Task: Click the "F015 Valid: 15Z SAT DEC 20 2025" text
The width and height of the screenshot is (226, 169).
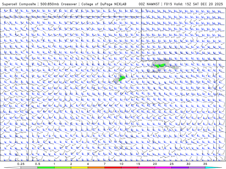Action: click(194, 4)
